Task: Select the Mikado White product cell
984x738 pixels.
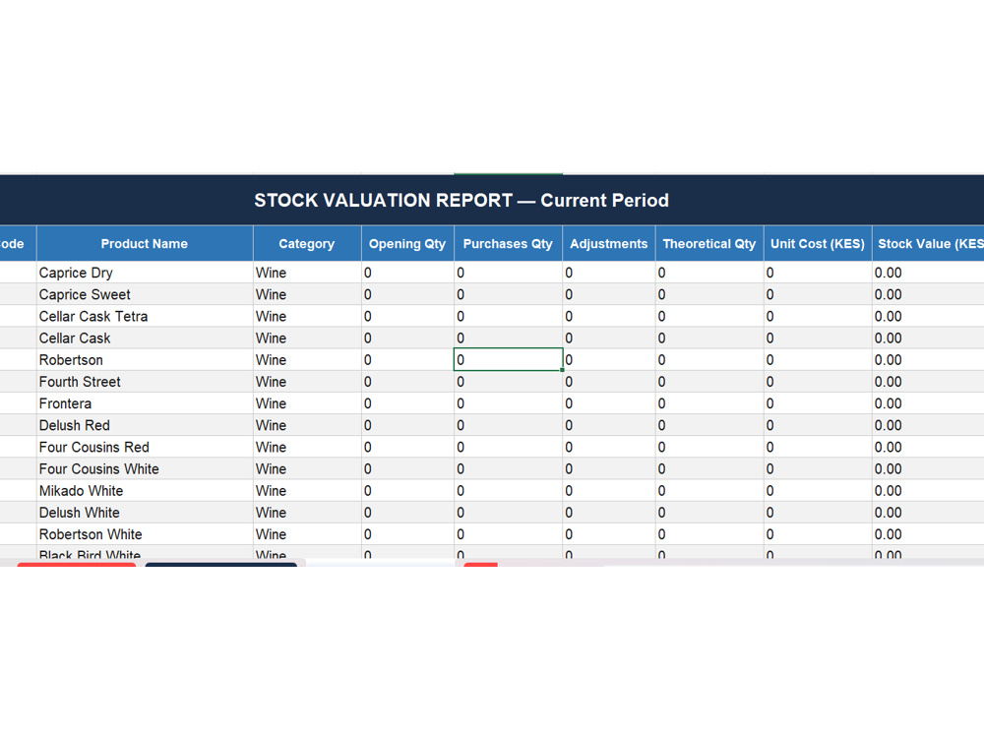Action: coord(145,491)
